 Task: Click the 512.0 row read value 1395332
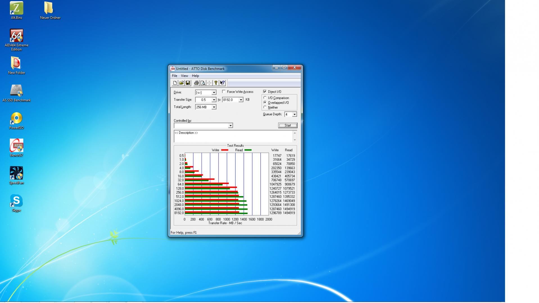289,197
